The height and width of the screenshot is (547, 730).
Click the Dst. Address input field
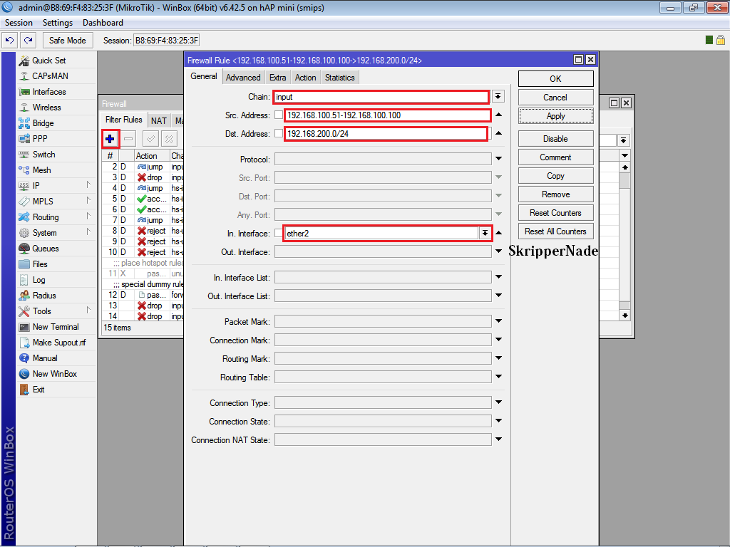(x=386, y=133)
